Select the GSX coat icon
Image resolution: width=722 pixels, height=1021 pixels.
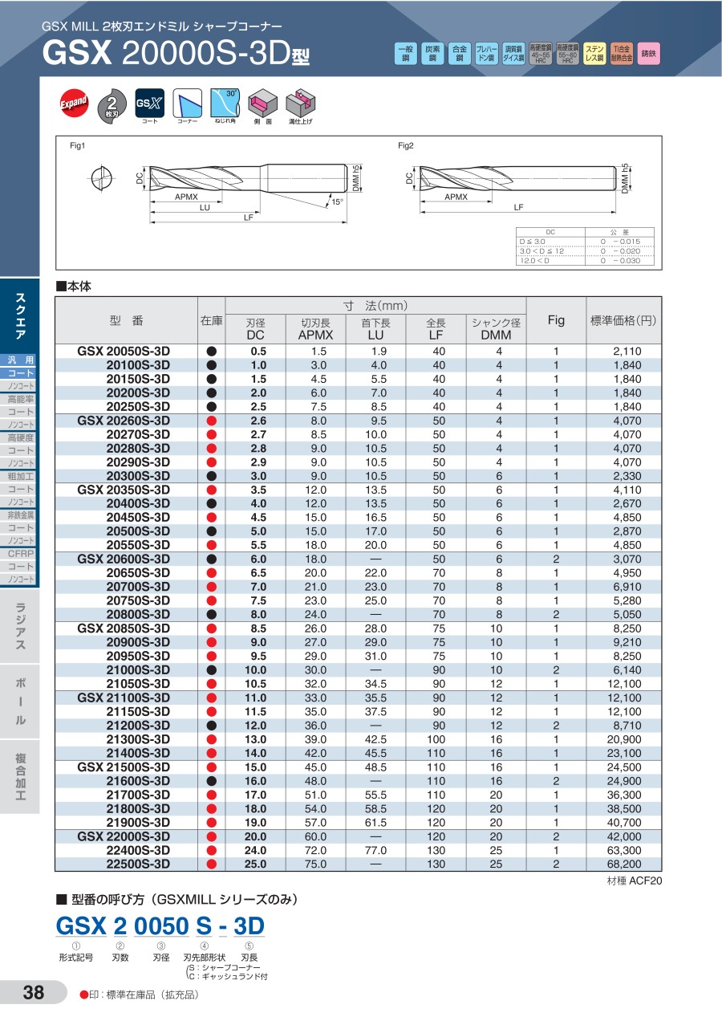coord(149,103)
